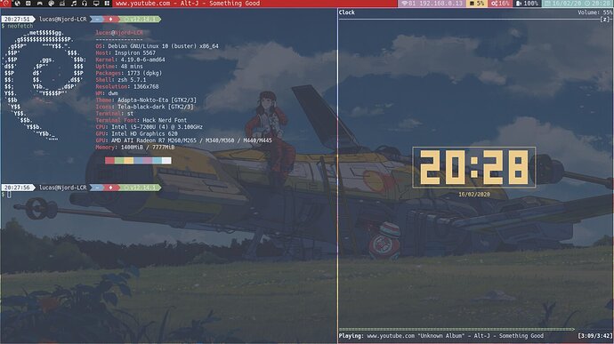Click the tiling layout symbol icon
Image resolution: width=614 pixels, height=344 pixels.
point(107,4)
